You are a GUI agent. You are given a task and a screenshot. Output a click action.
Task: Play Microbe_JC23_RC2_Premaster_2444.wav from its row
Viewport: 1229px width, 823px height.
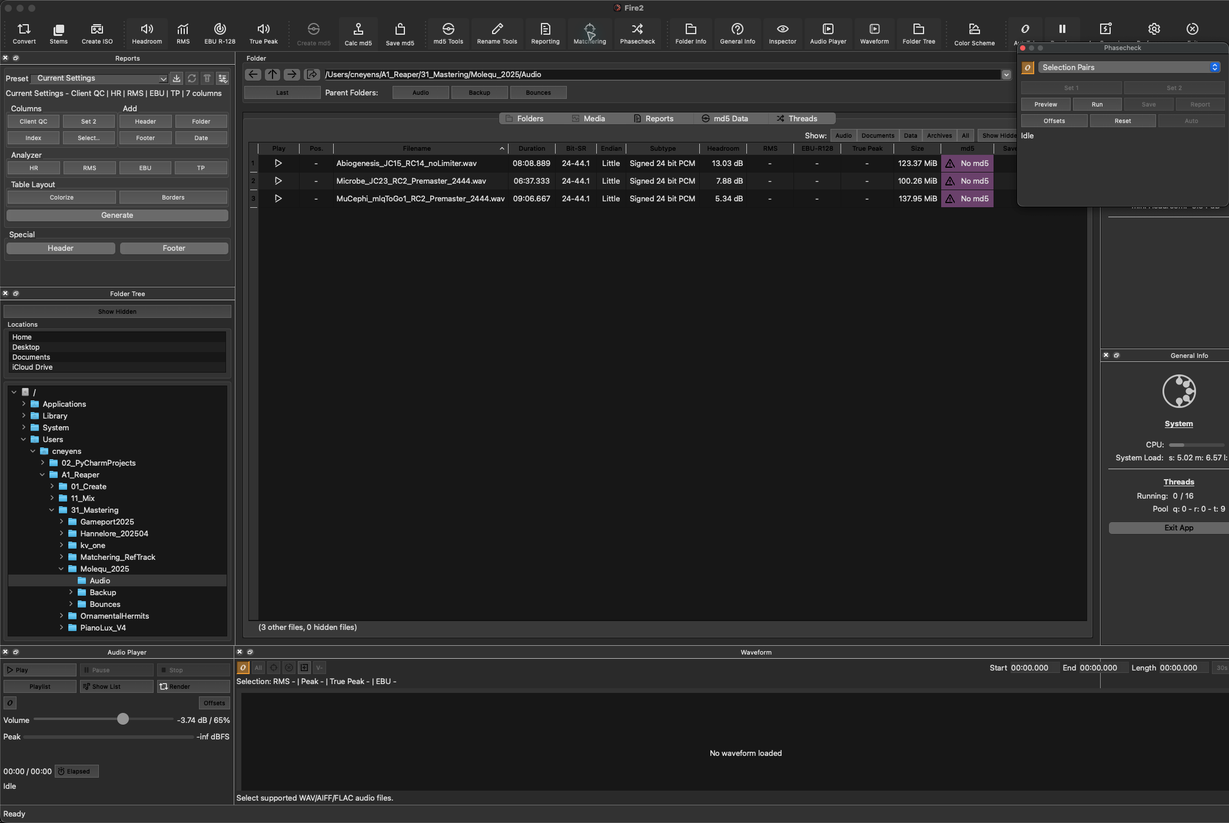[x=278, y=181]
